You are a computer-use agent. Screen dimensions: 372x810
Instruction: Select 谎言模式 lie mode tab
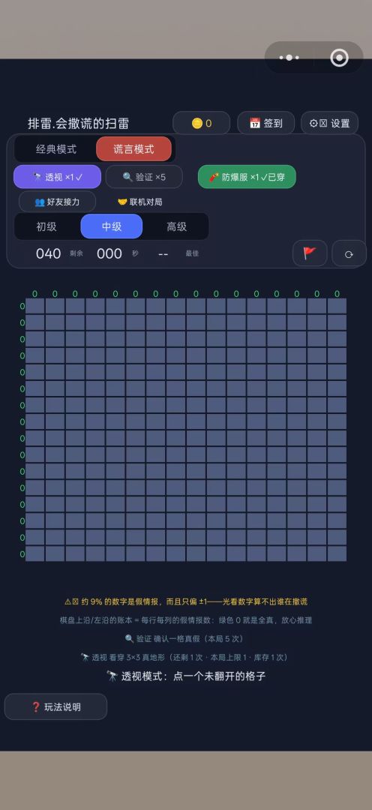[133, 149]
